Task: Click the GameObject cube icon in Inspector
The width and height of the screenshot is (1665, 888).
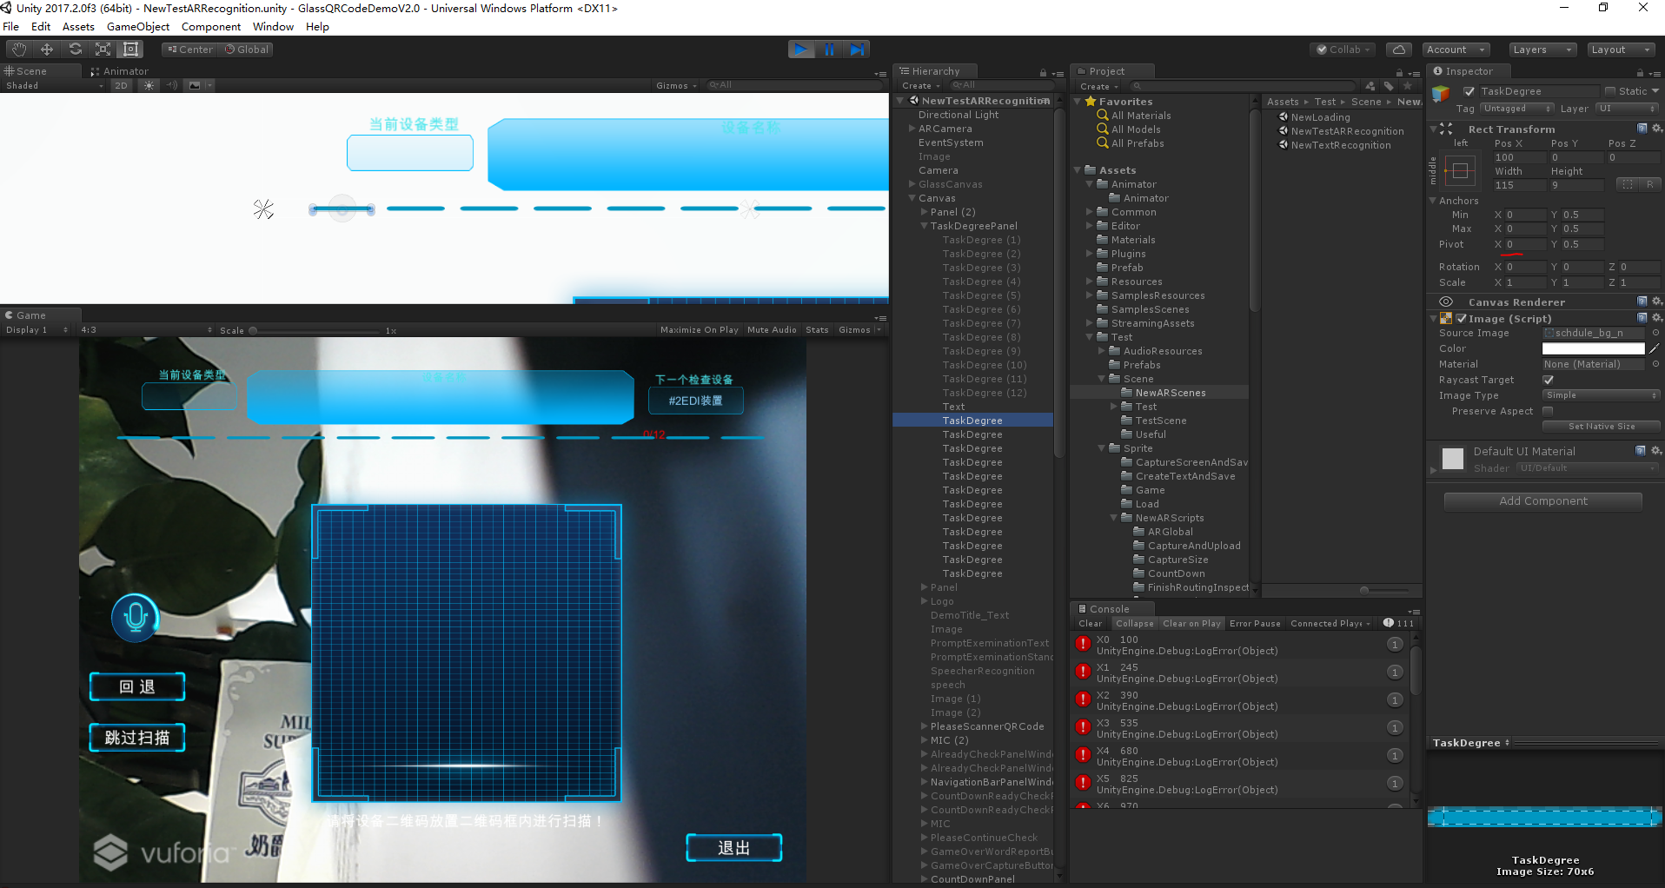Action: 1441,93
